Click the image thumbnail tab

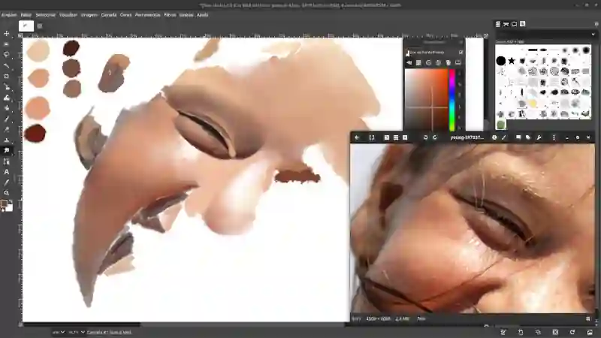point(26,26)
